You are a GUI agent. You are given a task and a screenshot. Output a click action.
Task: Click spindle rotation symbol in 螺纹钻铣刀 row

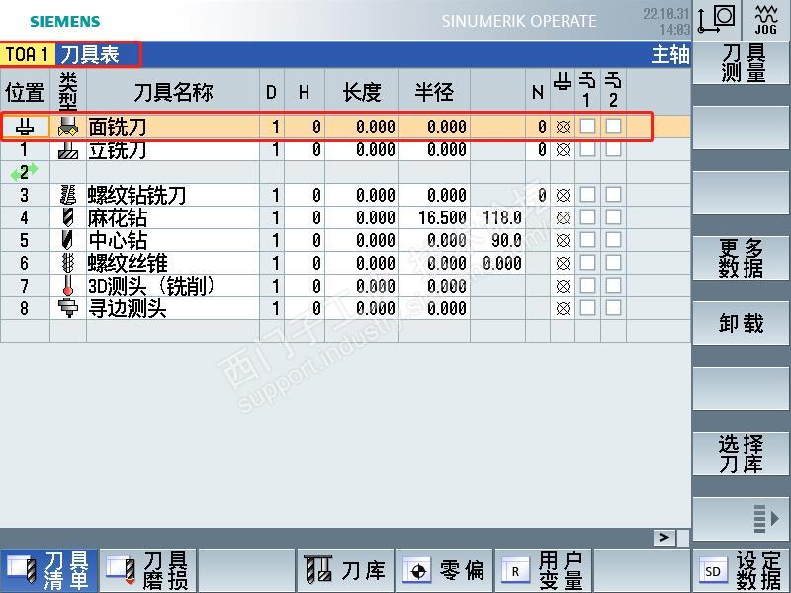(563, 195)
